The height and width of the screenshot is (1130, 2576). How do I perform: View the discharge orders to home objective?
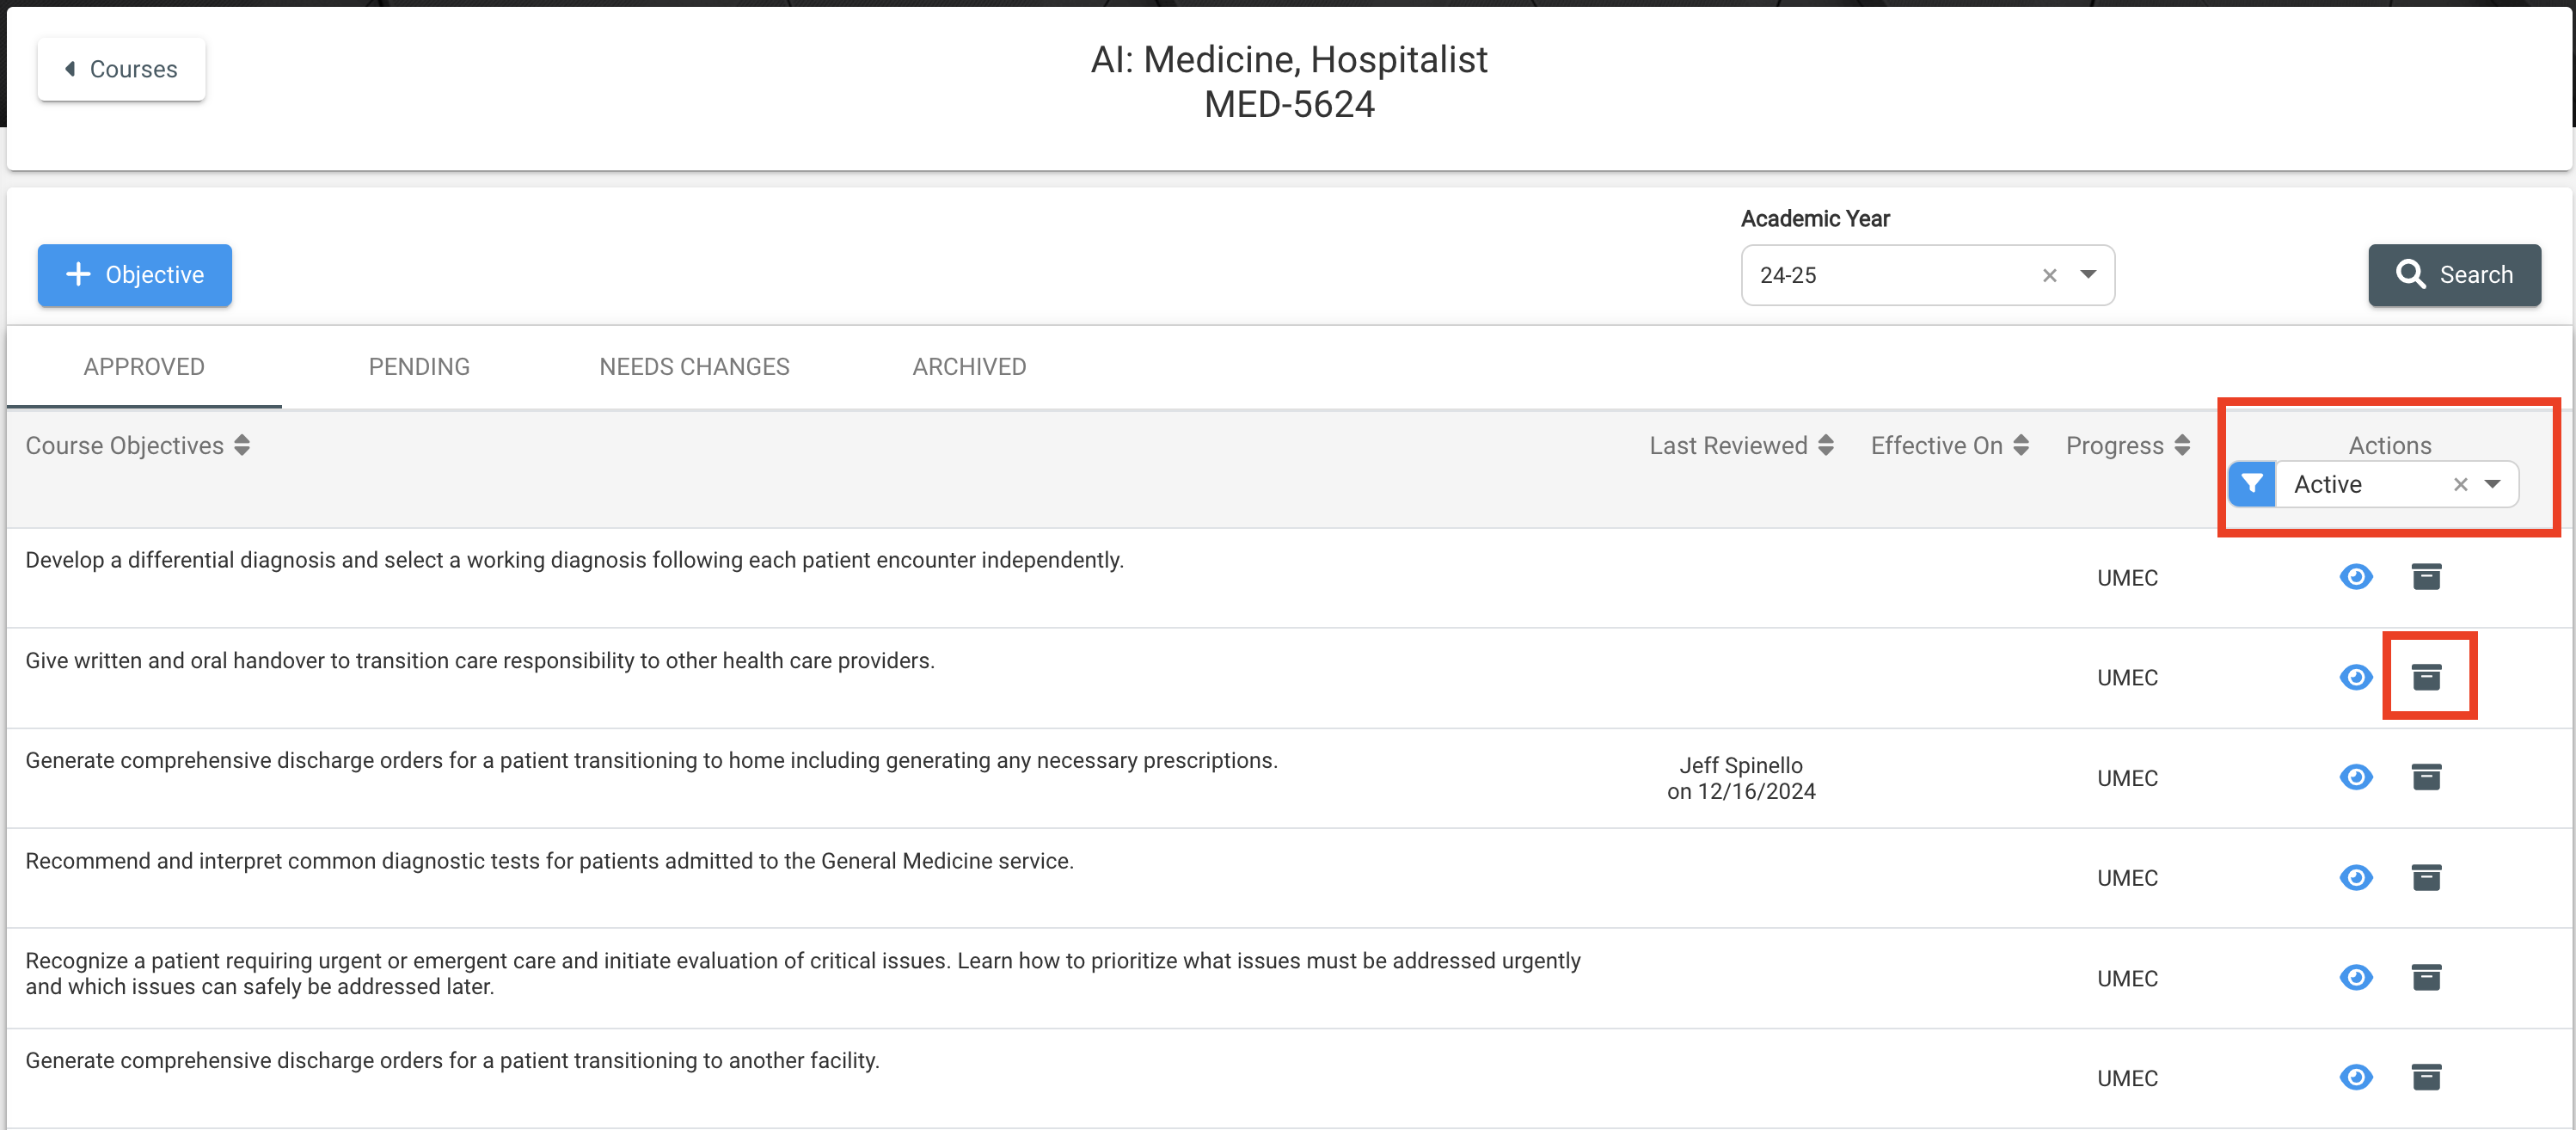point(2356,777)
